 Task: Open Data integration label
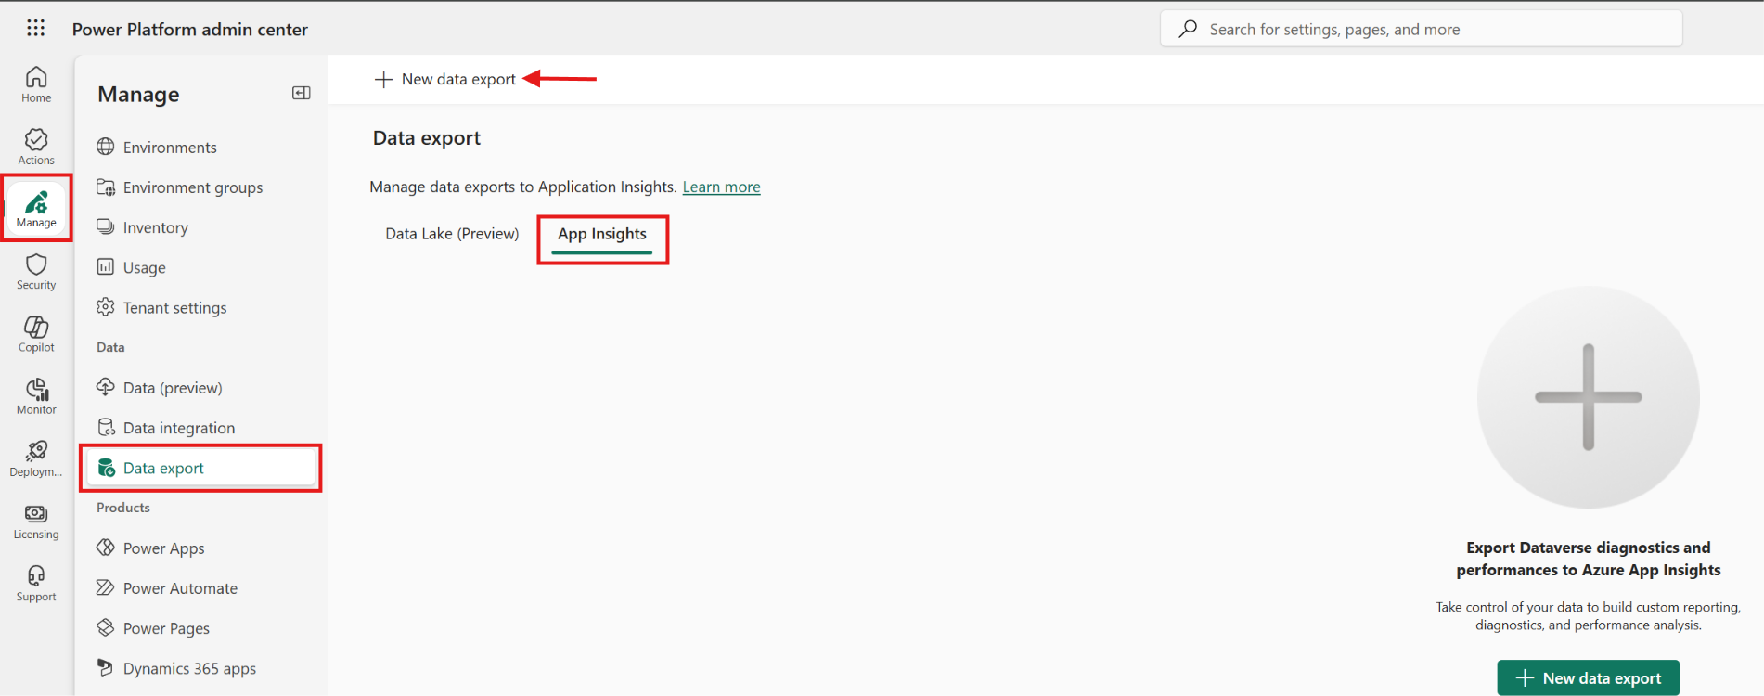point(179,428)
